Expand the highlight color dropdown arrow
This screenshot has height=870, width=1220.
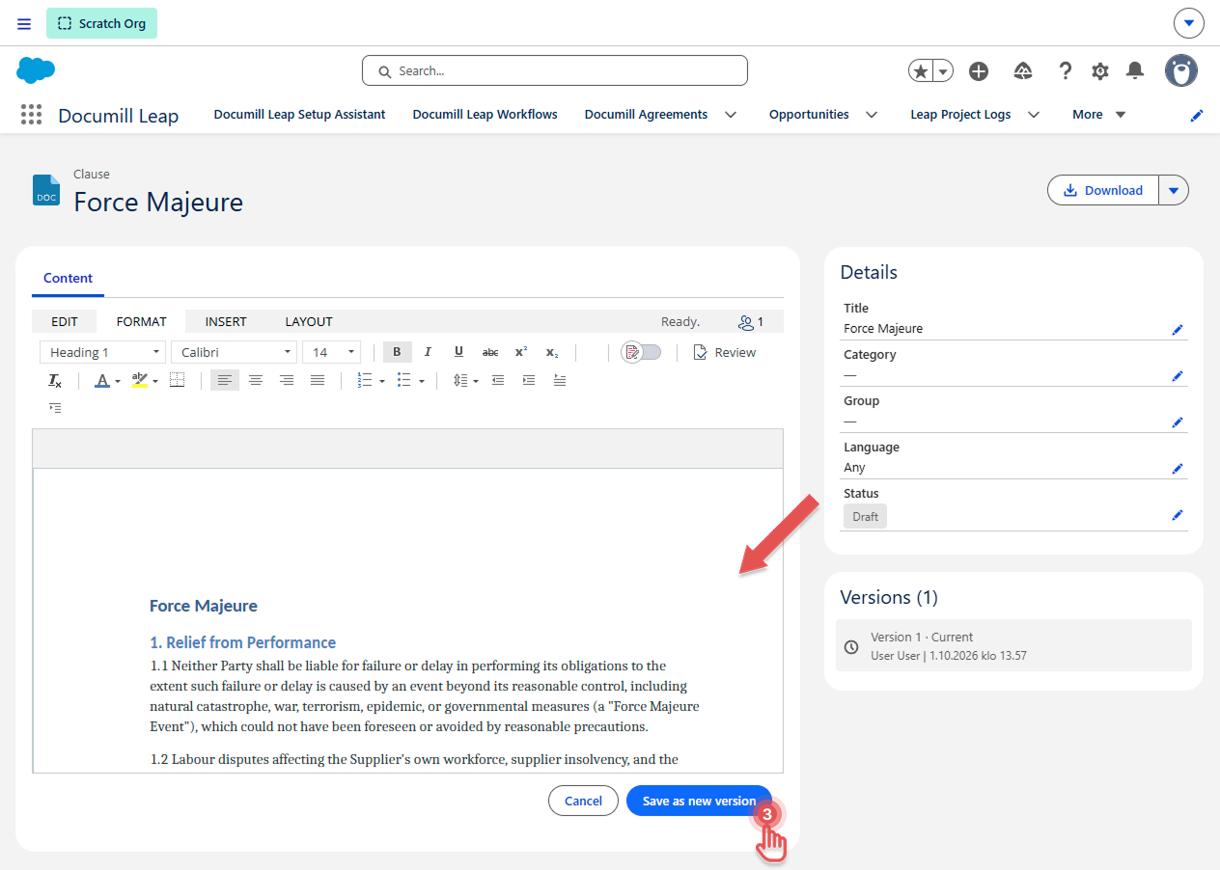154,381
